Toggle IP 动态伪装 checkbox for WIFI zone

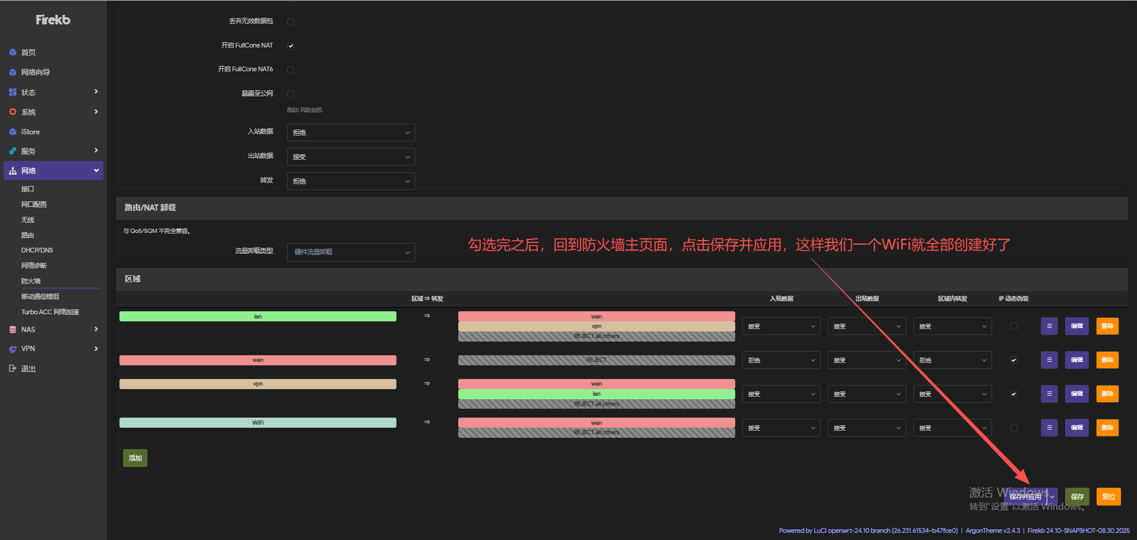1014,428
